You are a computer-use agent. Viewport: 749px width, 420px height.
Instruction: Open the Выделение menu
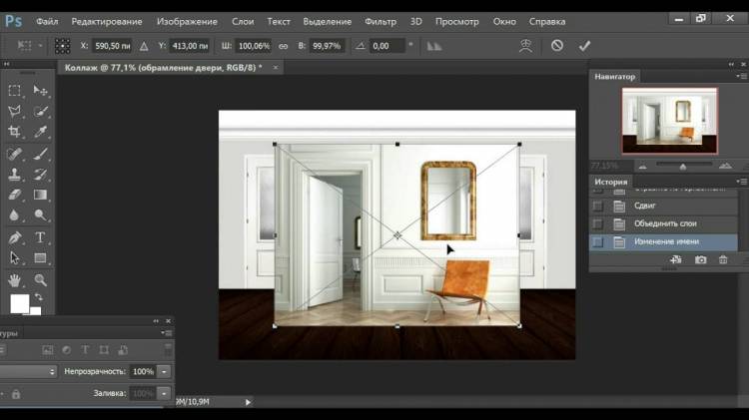pos(327,22)
